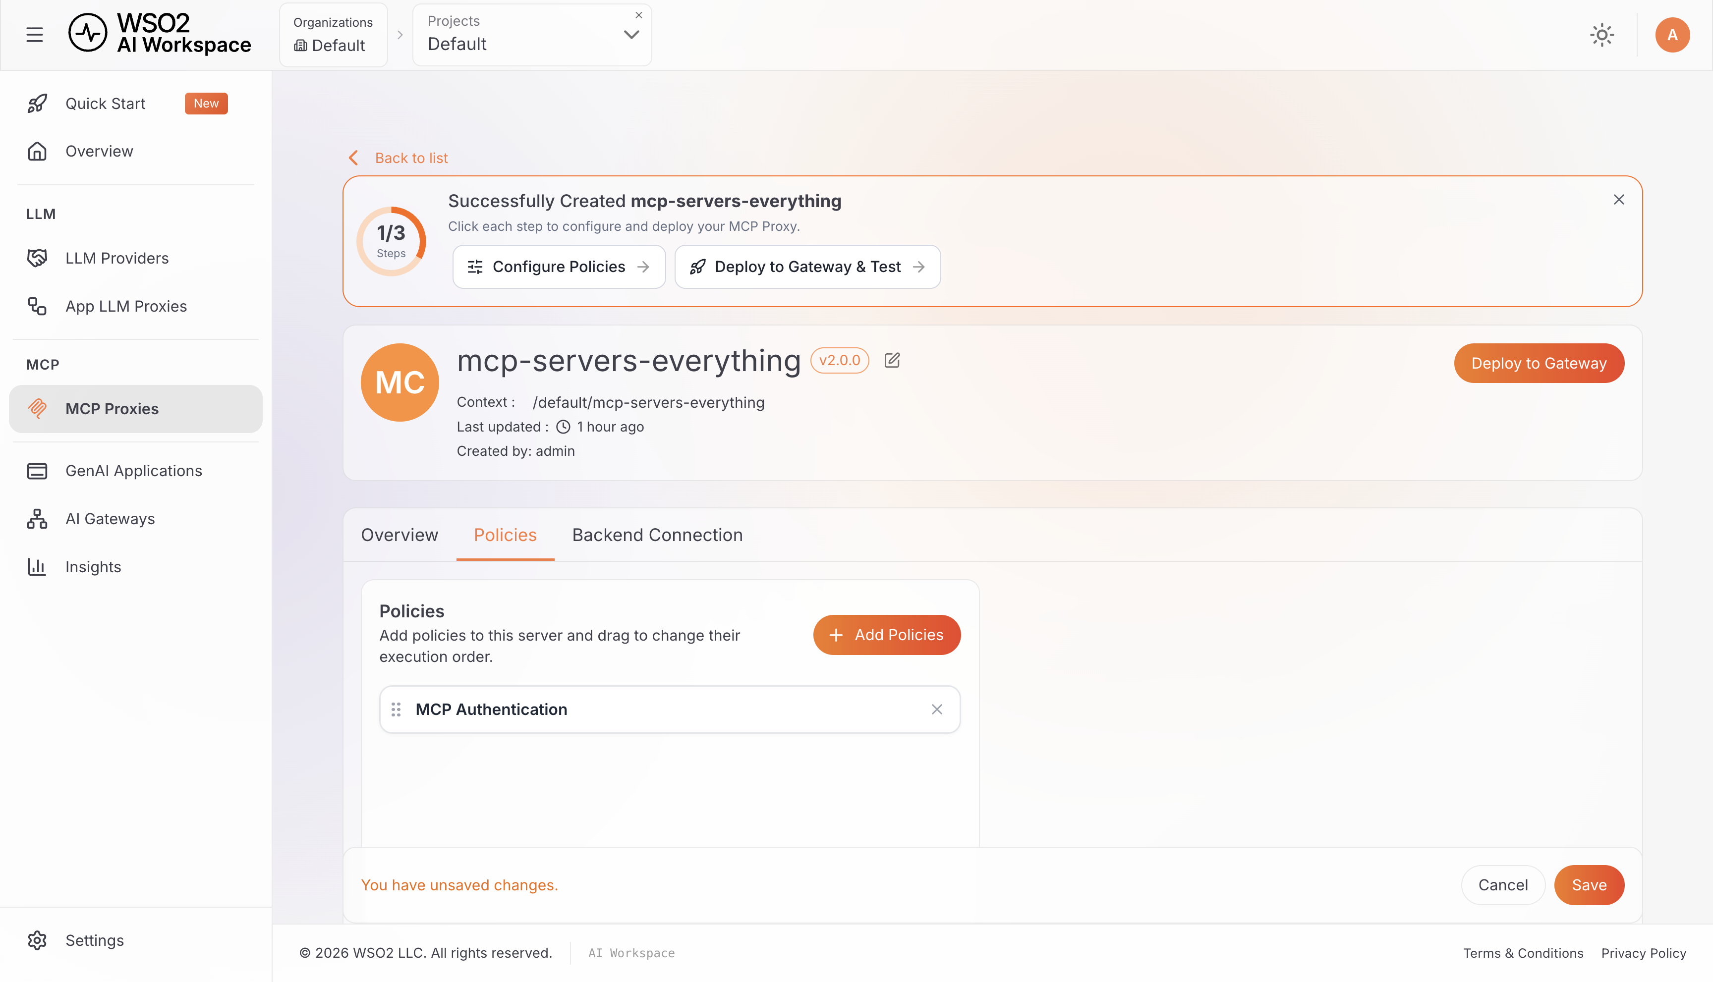Click the context path /default/mcp-servers-everything

coord(648,403)
